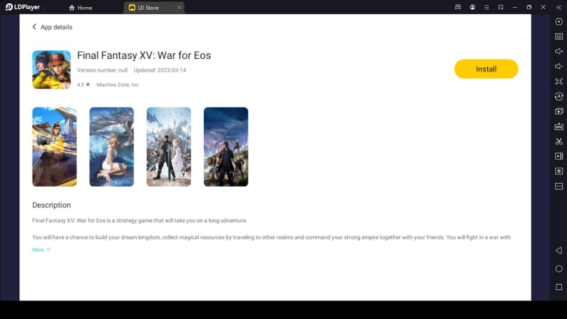Switch to the Home tab

click(80, 8)
